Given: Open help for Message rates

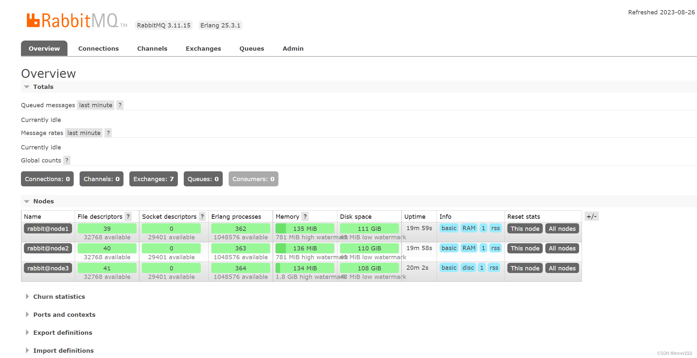Looking at the screenshot, I should pos(108,133).
